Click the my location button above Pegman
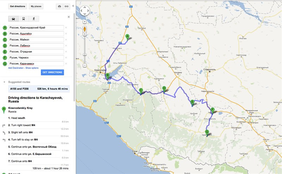The image size is (282, 174). [x=85, y=22]
